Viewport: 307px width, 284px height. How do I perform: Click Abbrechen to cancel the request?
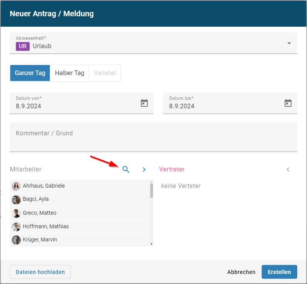click(x=241, y=272)
